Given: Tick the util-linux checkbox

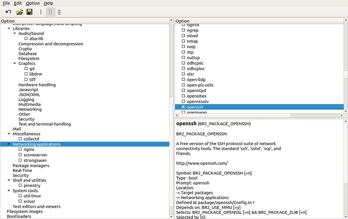Looking at the screenshot, I should coord(20,196).
